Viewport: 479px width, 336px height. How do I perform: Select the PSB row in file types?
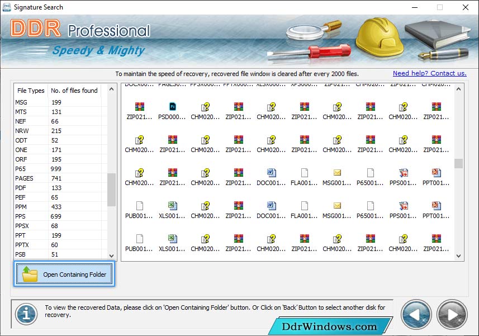click(x=60, y=254)
